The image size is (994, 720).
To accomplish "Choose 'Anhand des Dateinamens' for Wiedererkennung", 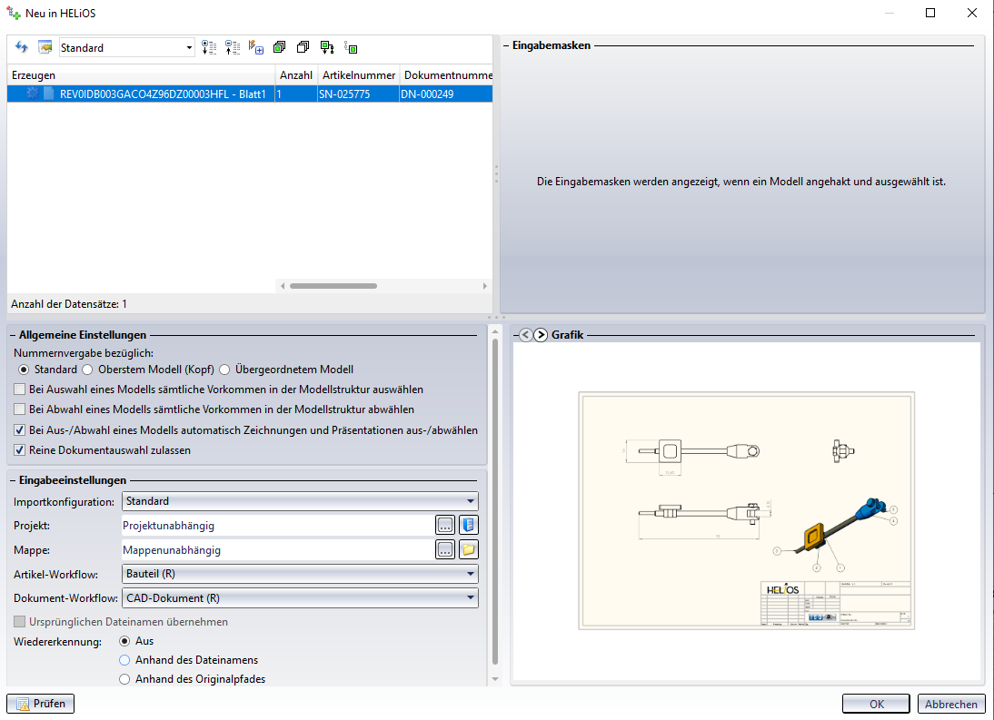I will tap(125, 660).
